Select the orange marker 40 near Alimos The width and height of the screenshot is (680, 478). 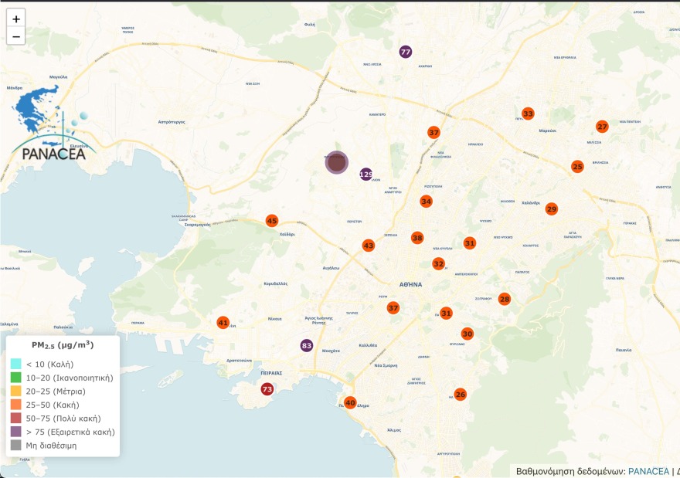click(350, 403)
